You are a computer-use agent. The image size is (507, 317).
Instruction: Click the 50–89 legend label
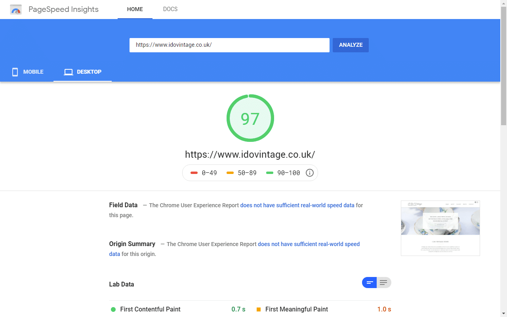(247, 173)
